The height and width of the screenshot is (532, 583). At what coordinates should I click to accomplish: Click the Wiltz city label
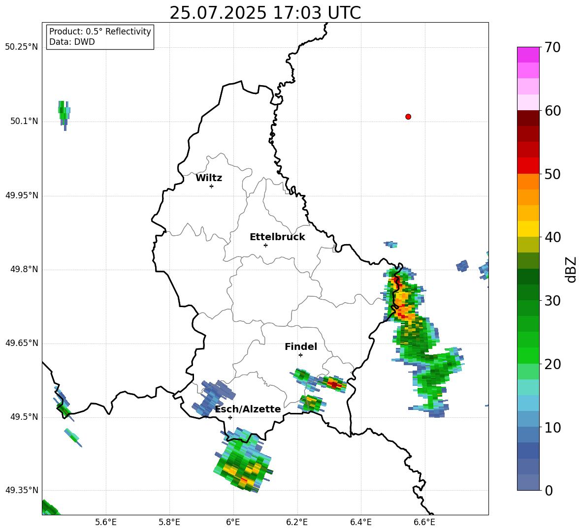[x=209, y=178]
